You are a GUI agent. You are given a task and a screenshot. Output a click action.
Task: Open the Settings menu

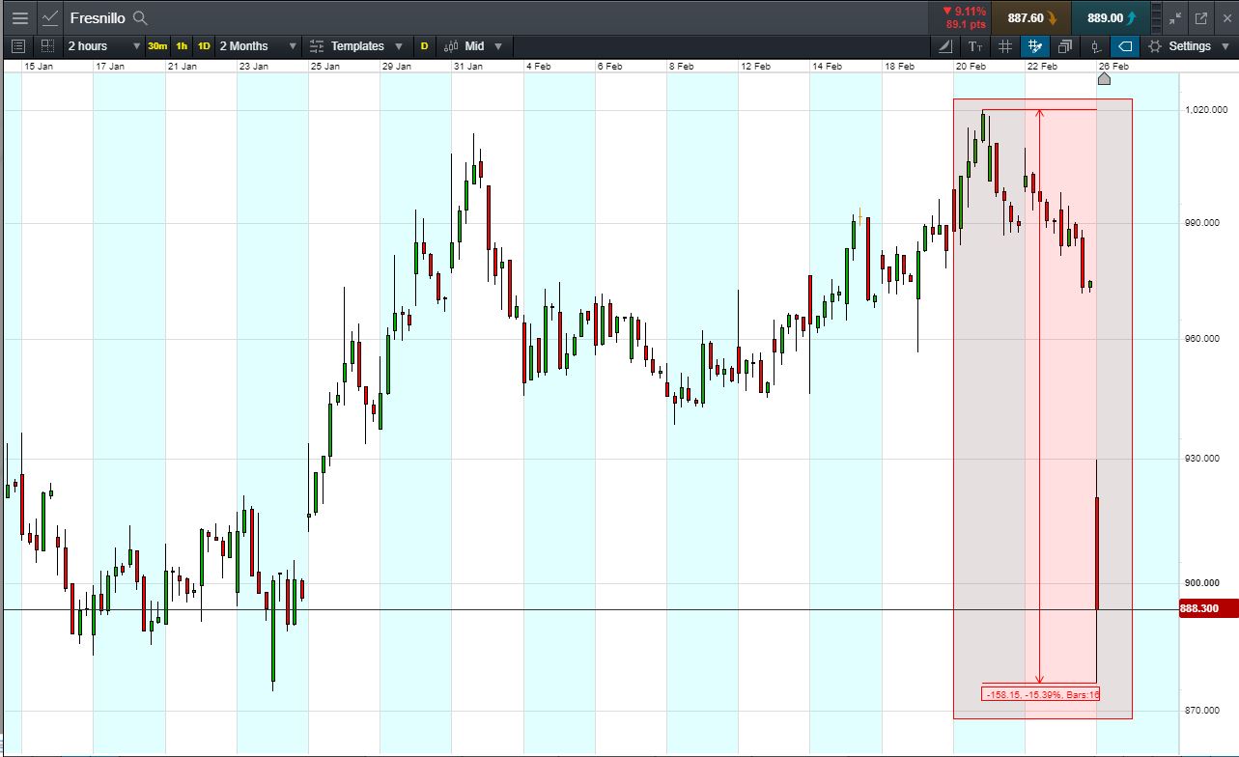point(1189,46)
